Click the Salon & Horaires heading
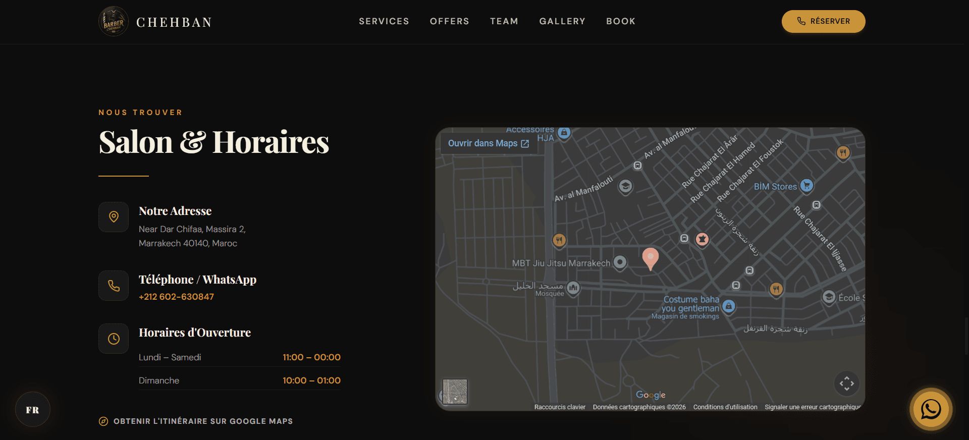The image size is (969, 440). pos(213,142)
